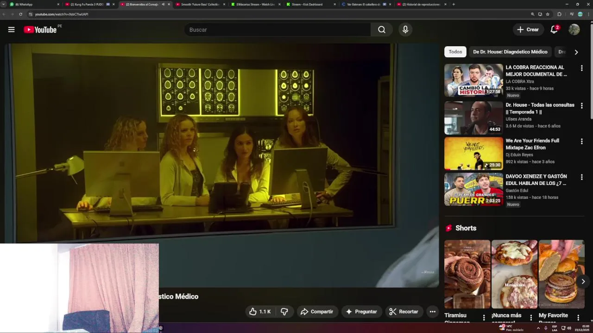The height and width of the screenshot is (333, 593).
Task: Open the account avatar menu
Action: click(x=574, y=30)
